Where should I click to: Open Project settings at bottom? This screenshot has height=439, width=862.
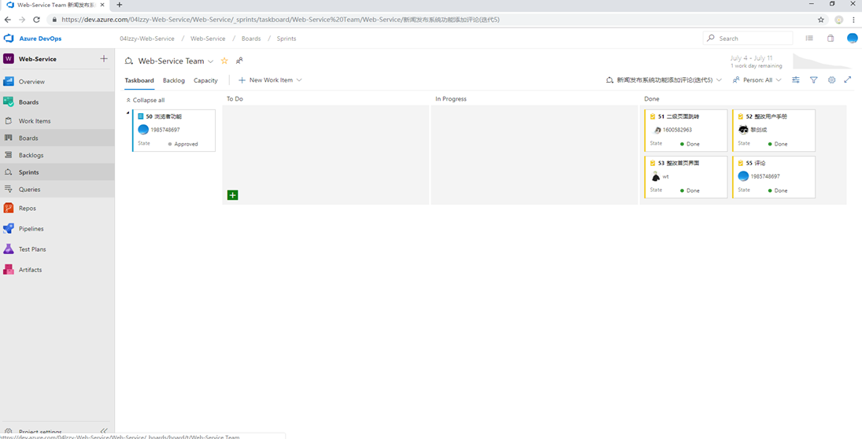tap(40, 432)
